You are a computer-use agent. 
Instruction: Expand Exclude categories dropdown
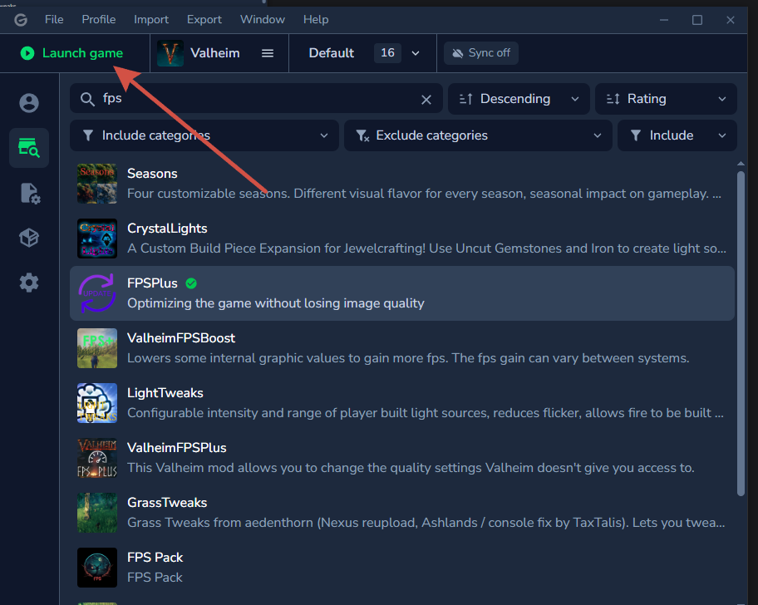[x=478, y=135]
